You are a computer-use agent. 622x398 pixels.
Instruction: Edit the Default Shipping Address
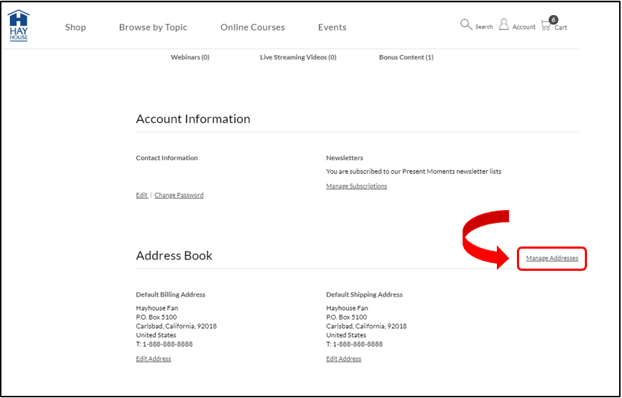pos(344,359)
